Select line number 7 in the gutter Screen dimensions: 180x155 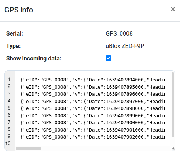point(9,122)
